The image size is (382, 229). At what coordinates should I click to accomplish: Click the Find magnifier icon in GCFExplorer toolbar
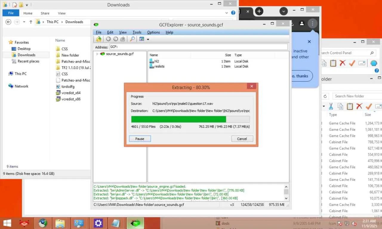pos(132,39)
